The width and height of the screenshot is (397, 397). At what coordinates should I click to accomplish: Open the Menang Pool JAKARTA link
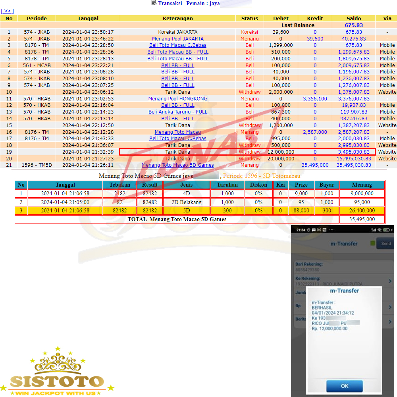point(177,39)
